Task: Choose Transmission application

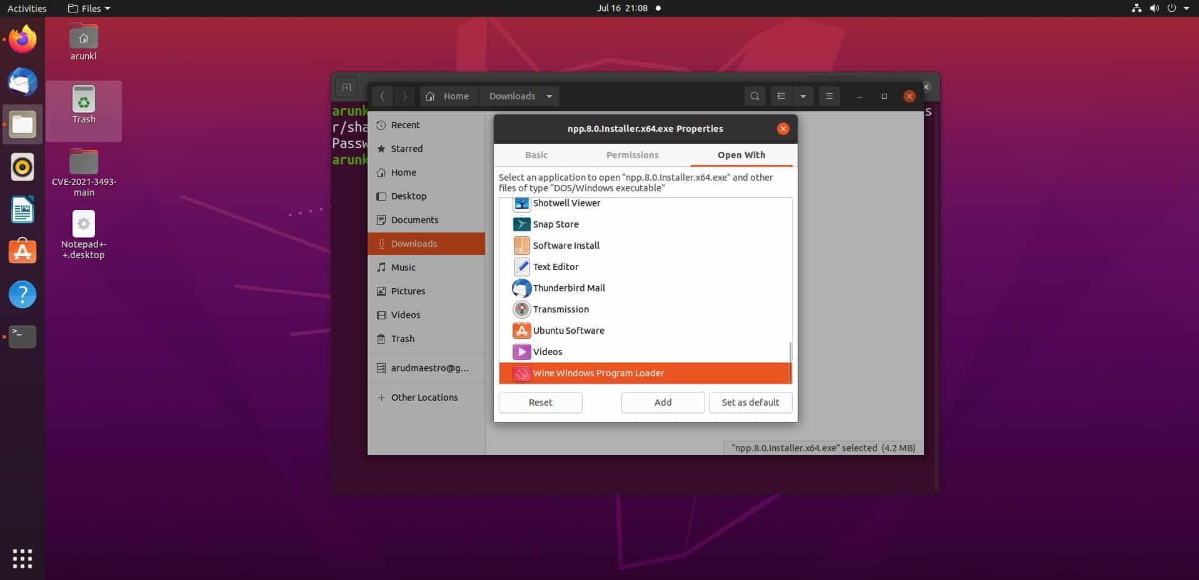Action: coord(645,309)
